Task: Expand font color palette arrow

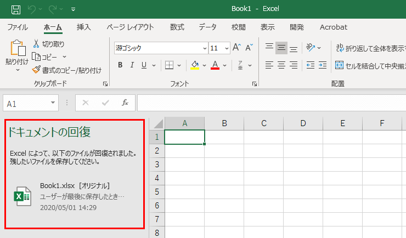Action: coord(225,65)
